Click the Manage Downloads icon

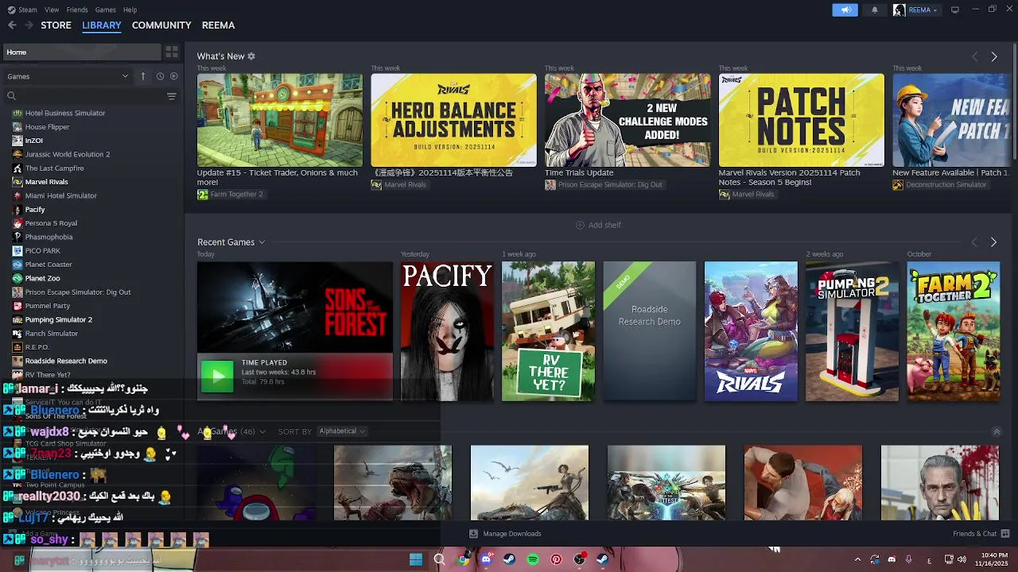473,534
